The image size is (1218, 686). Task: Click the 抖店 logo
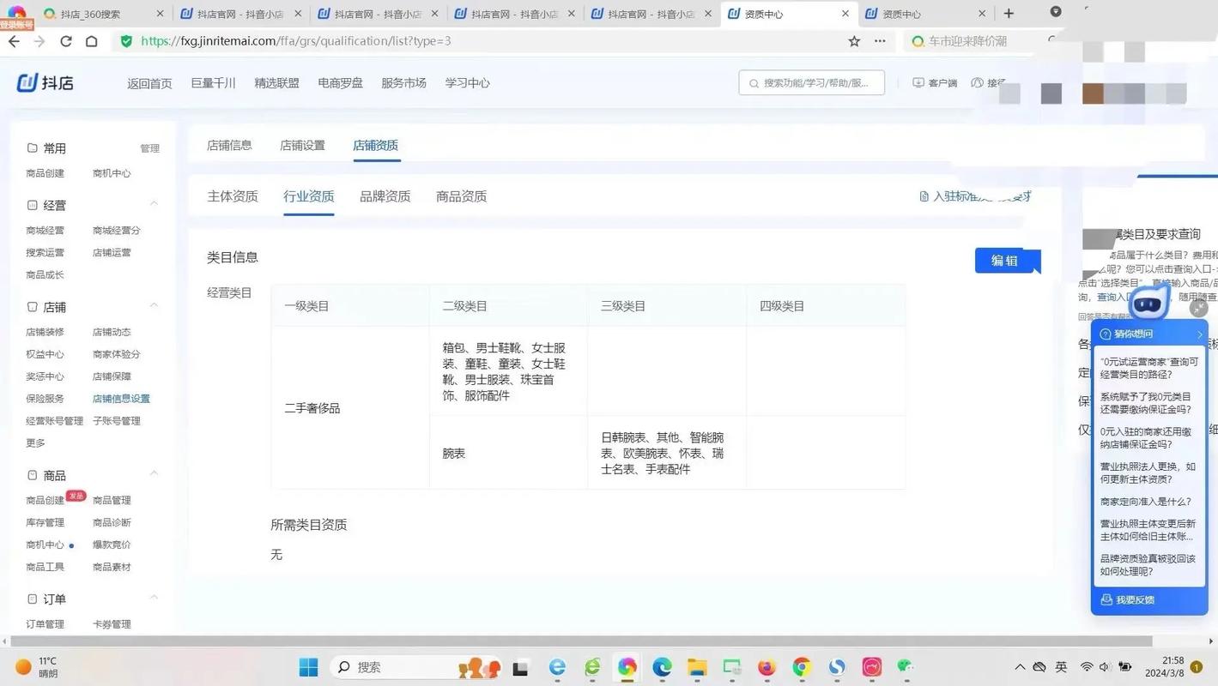(45, 82)
